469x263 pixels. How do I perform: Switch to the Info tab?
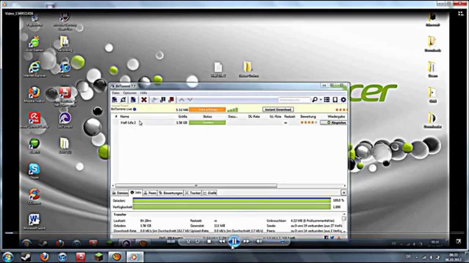tap(136, 193)
